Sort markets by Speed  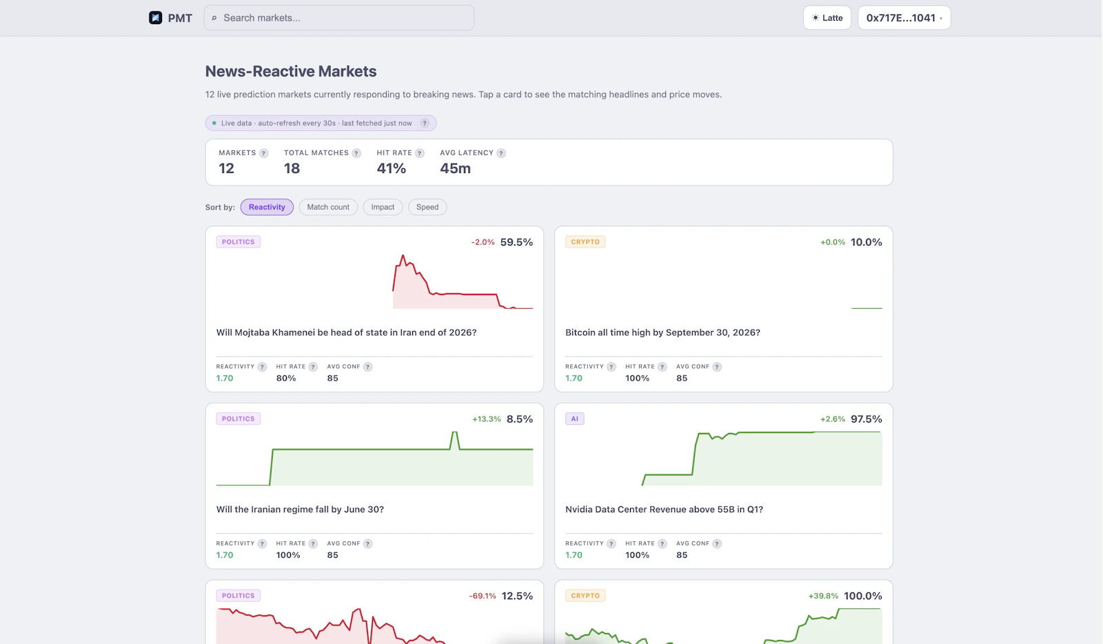[427, 207]
